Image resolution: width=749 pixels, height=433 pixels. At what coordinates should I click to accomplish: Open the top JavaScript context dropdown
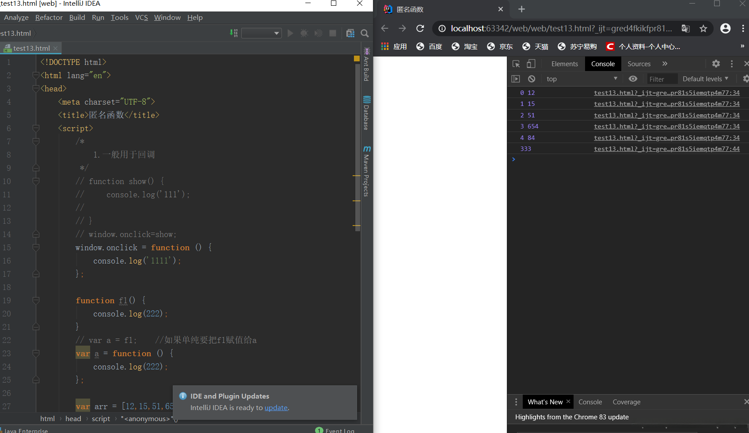tap(582, 79)
